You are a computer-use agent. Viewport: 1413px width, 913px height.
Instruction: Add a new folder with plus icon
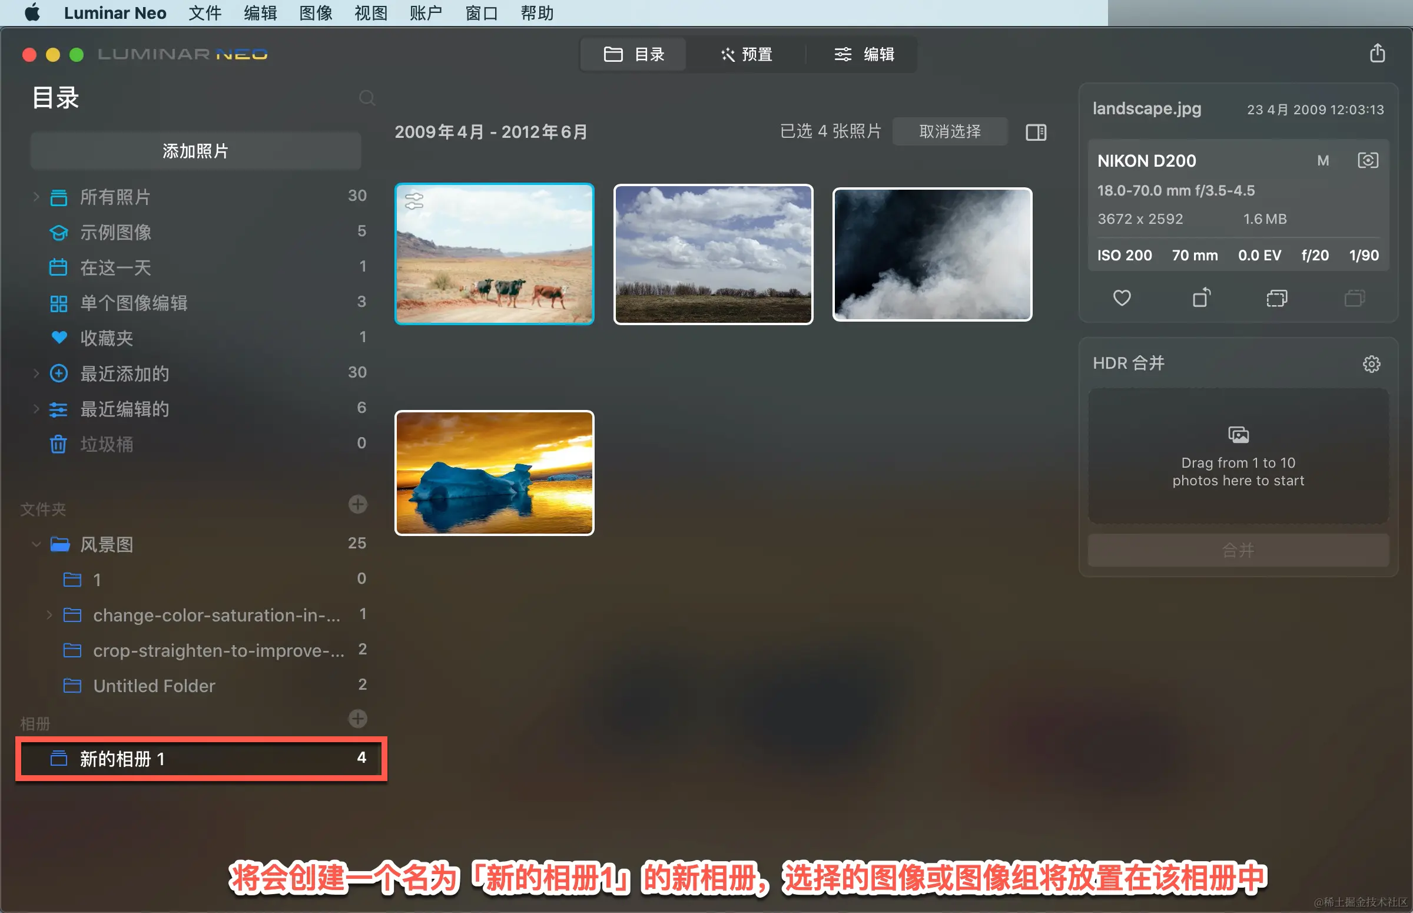coord(357,505)
